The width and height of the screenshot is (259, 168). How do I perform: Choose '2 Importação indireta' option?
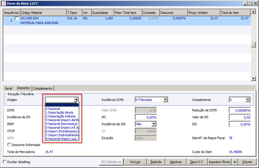[62, 116]
